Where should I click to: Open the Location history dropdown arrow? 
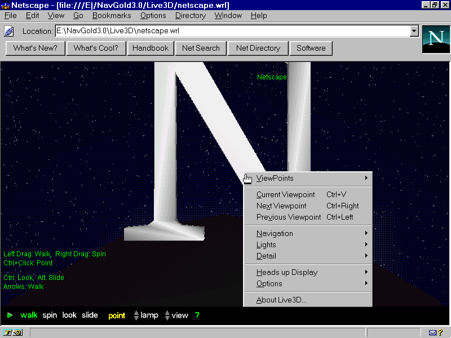414,31
